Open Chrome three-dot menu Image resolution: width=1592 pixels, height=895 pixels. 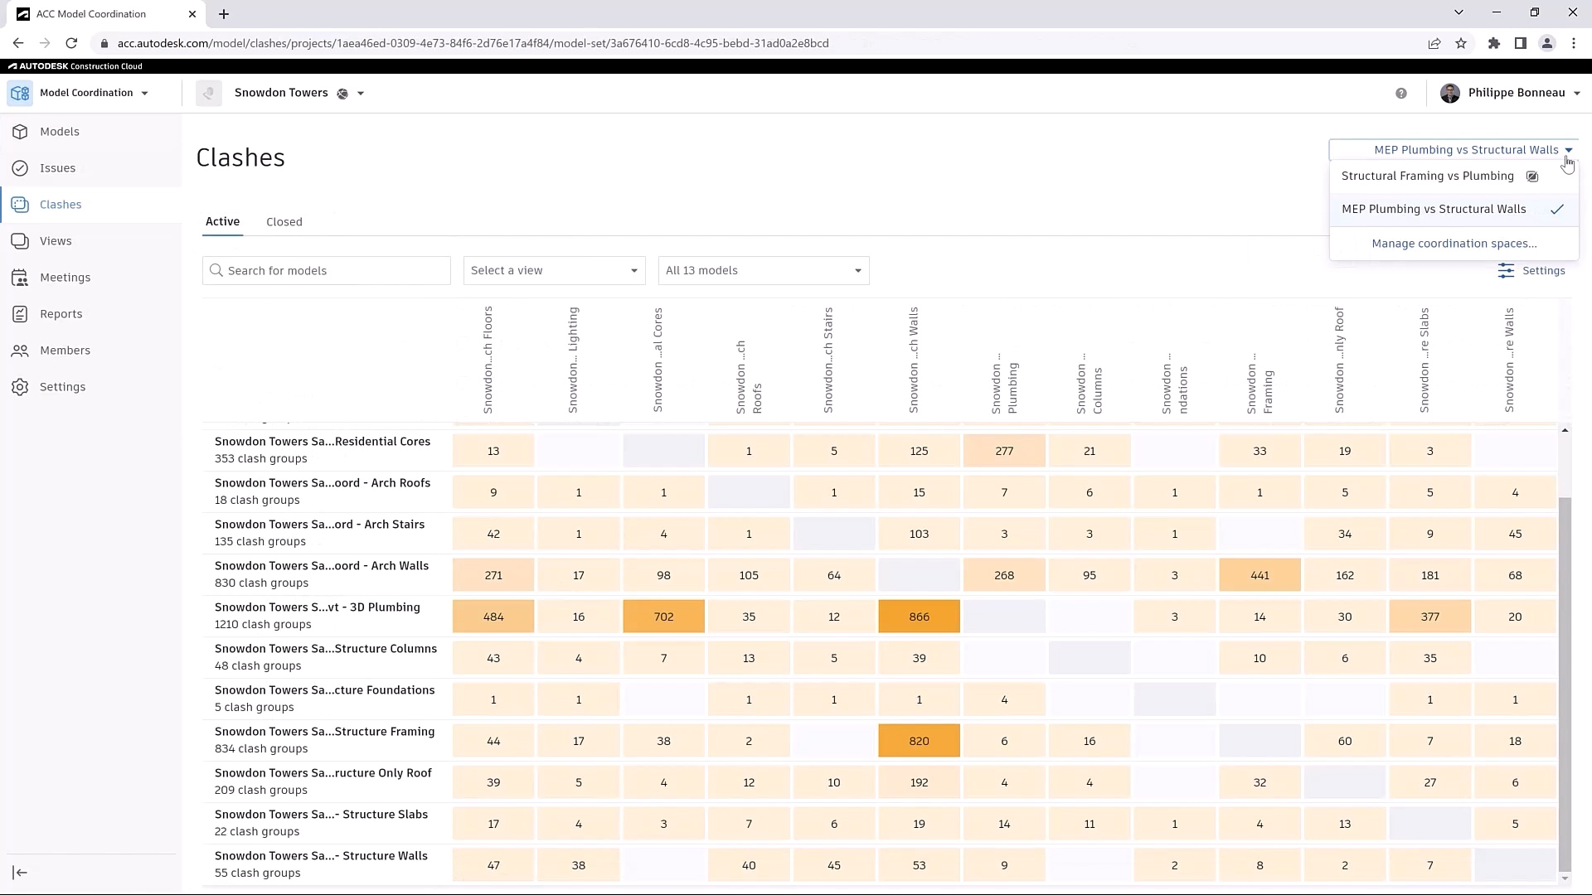pos(1574,43)
